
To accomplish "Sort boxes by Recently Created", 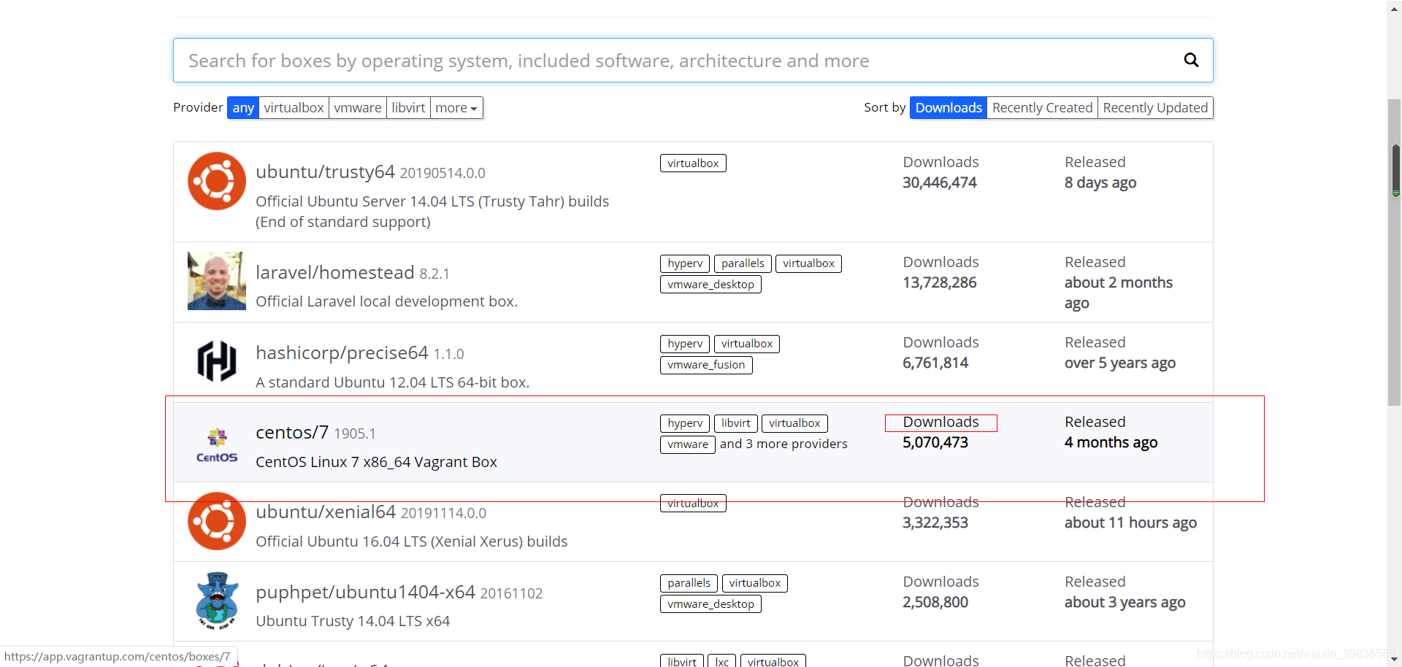I will click(x=1042, y=108).
